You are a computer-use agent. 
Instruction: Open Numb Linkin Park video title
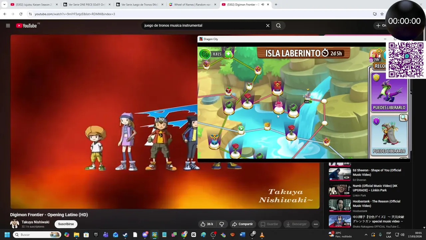point(375,188)
